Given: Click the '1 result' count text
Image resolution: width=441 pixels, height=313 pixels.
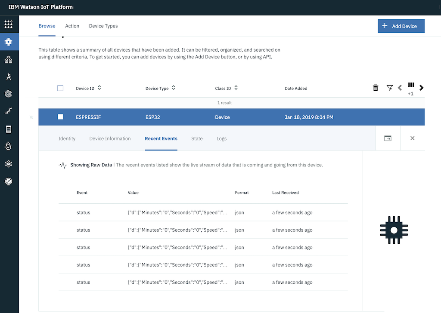Looking at the screenshot, I should point(224,103).
